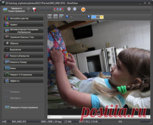Screen dimensions: 153x125
Task: Click the left scroll arrow under the image
Action: coord(49,117)
